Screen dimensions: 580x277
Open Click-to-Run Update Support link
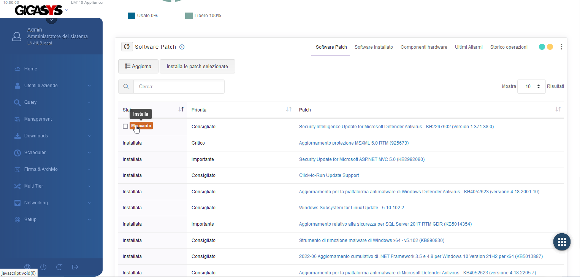(x=329, y=175)
